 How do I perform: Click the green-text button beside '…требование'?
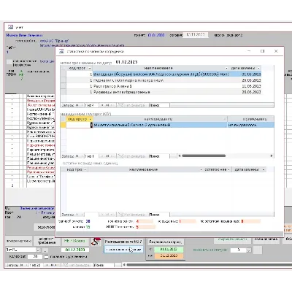[x=74, y=241]
